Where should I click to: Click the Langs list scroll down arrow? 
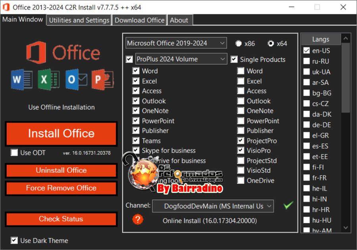345,228
